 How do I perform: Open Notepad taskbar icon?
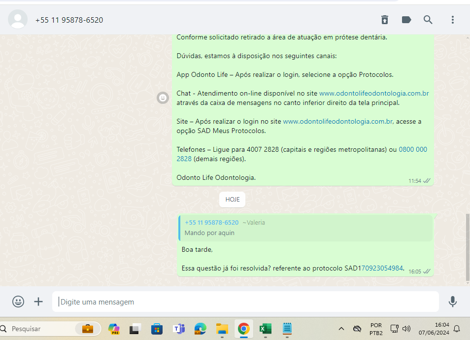(x=287, y=329)
